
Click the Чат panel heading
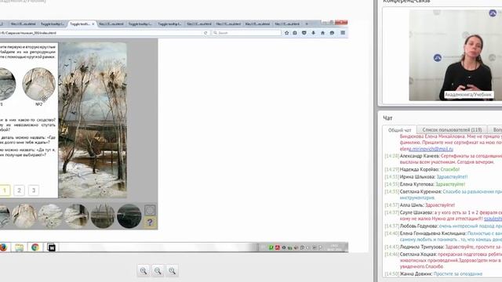[x=387, y=118]
